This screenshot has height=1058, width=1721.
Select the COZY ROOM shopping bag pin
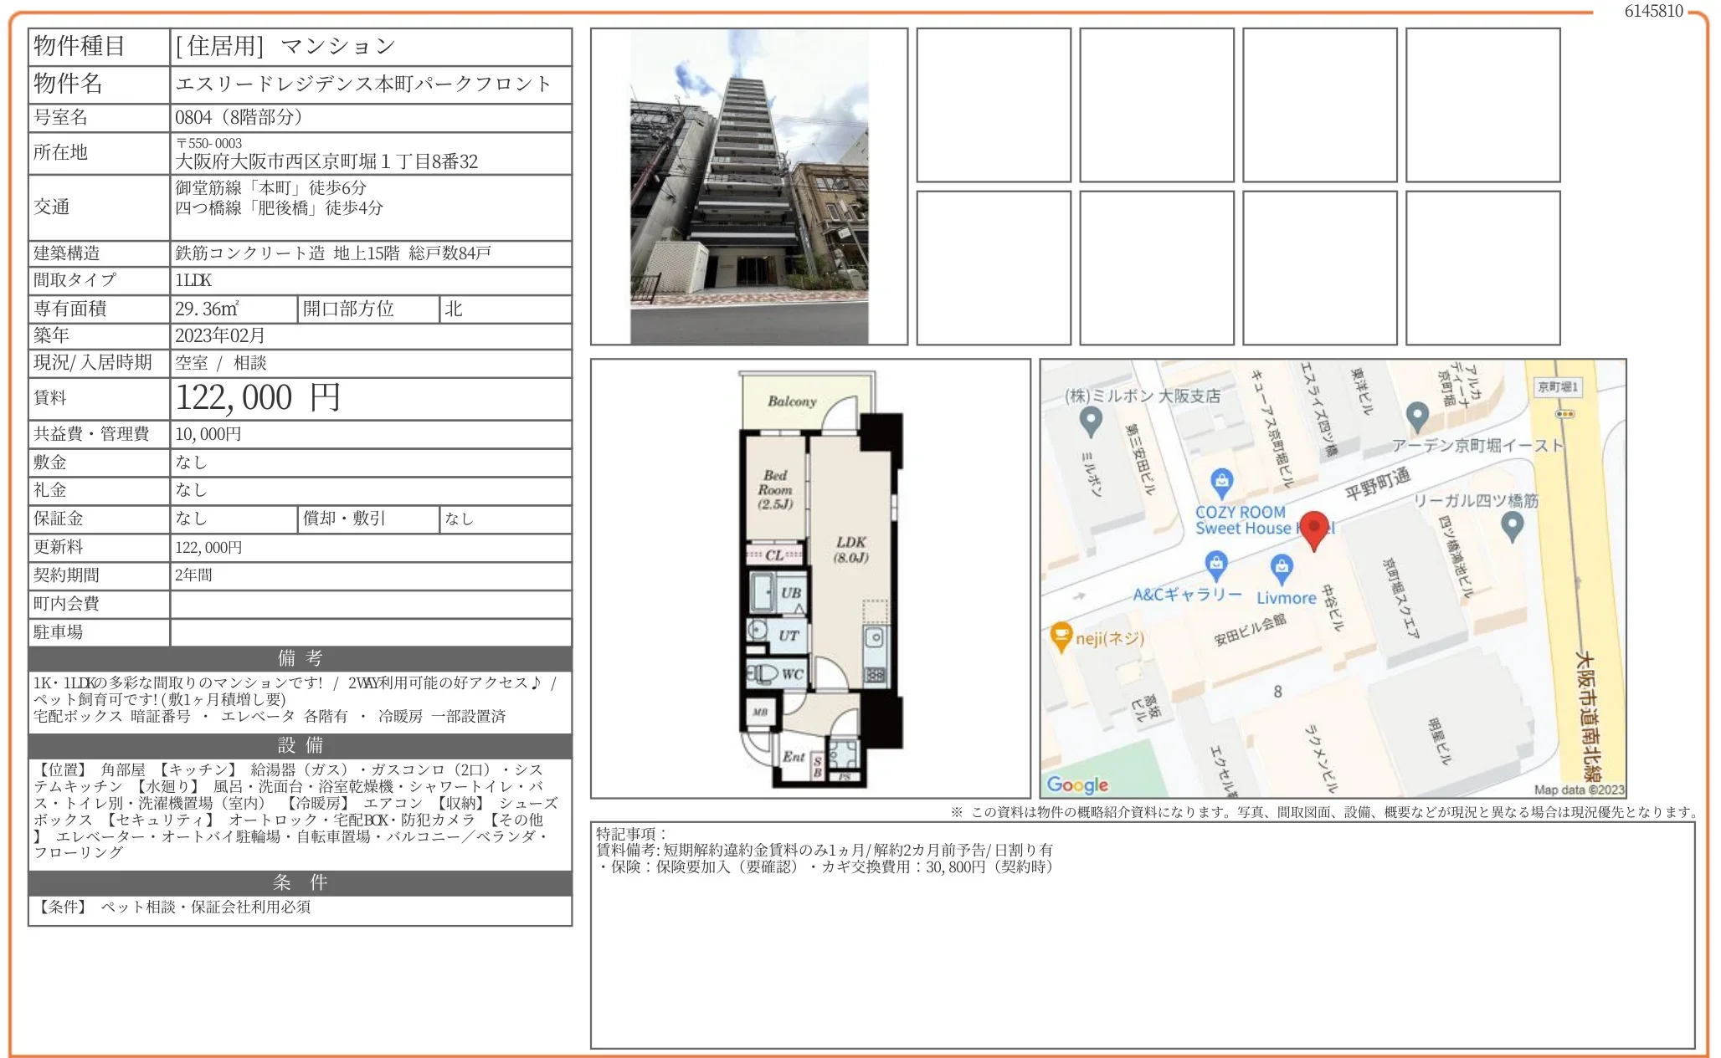tap(1222, 481)
